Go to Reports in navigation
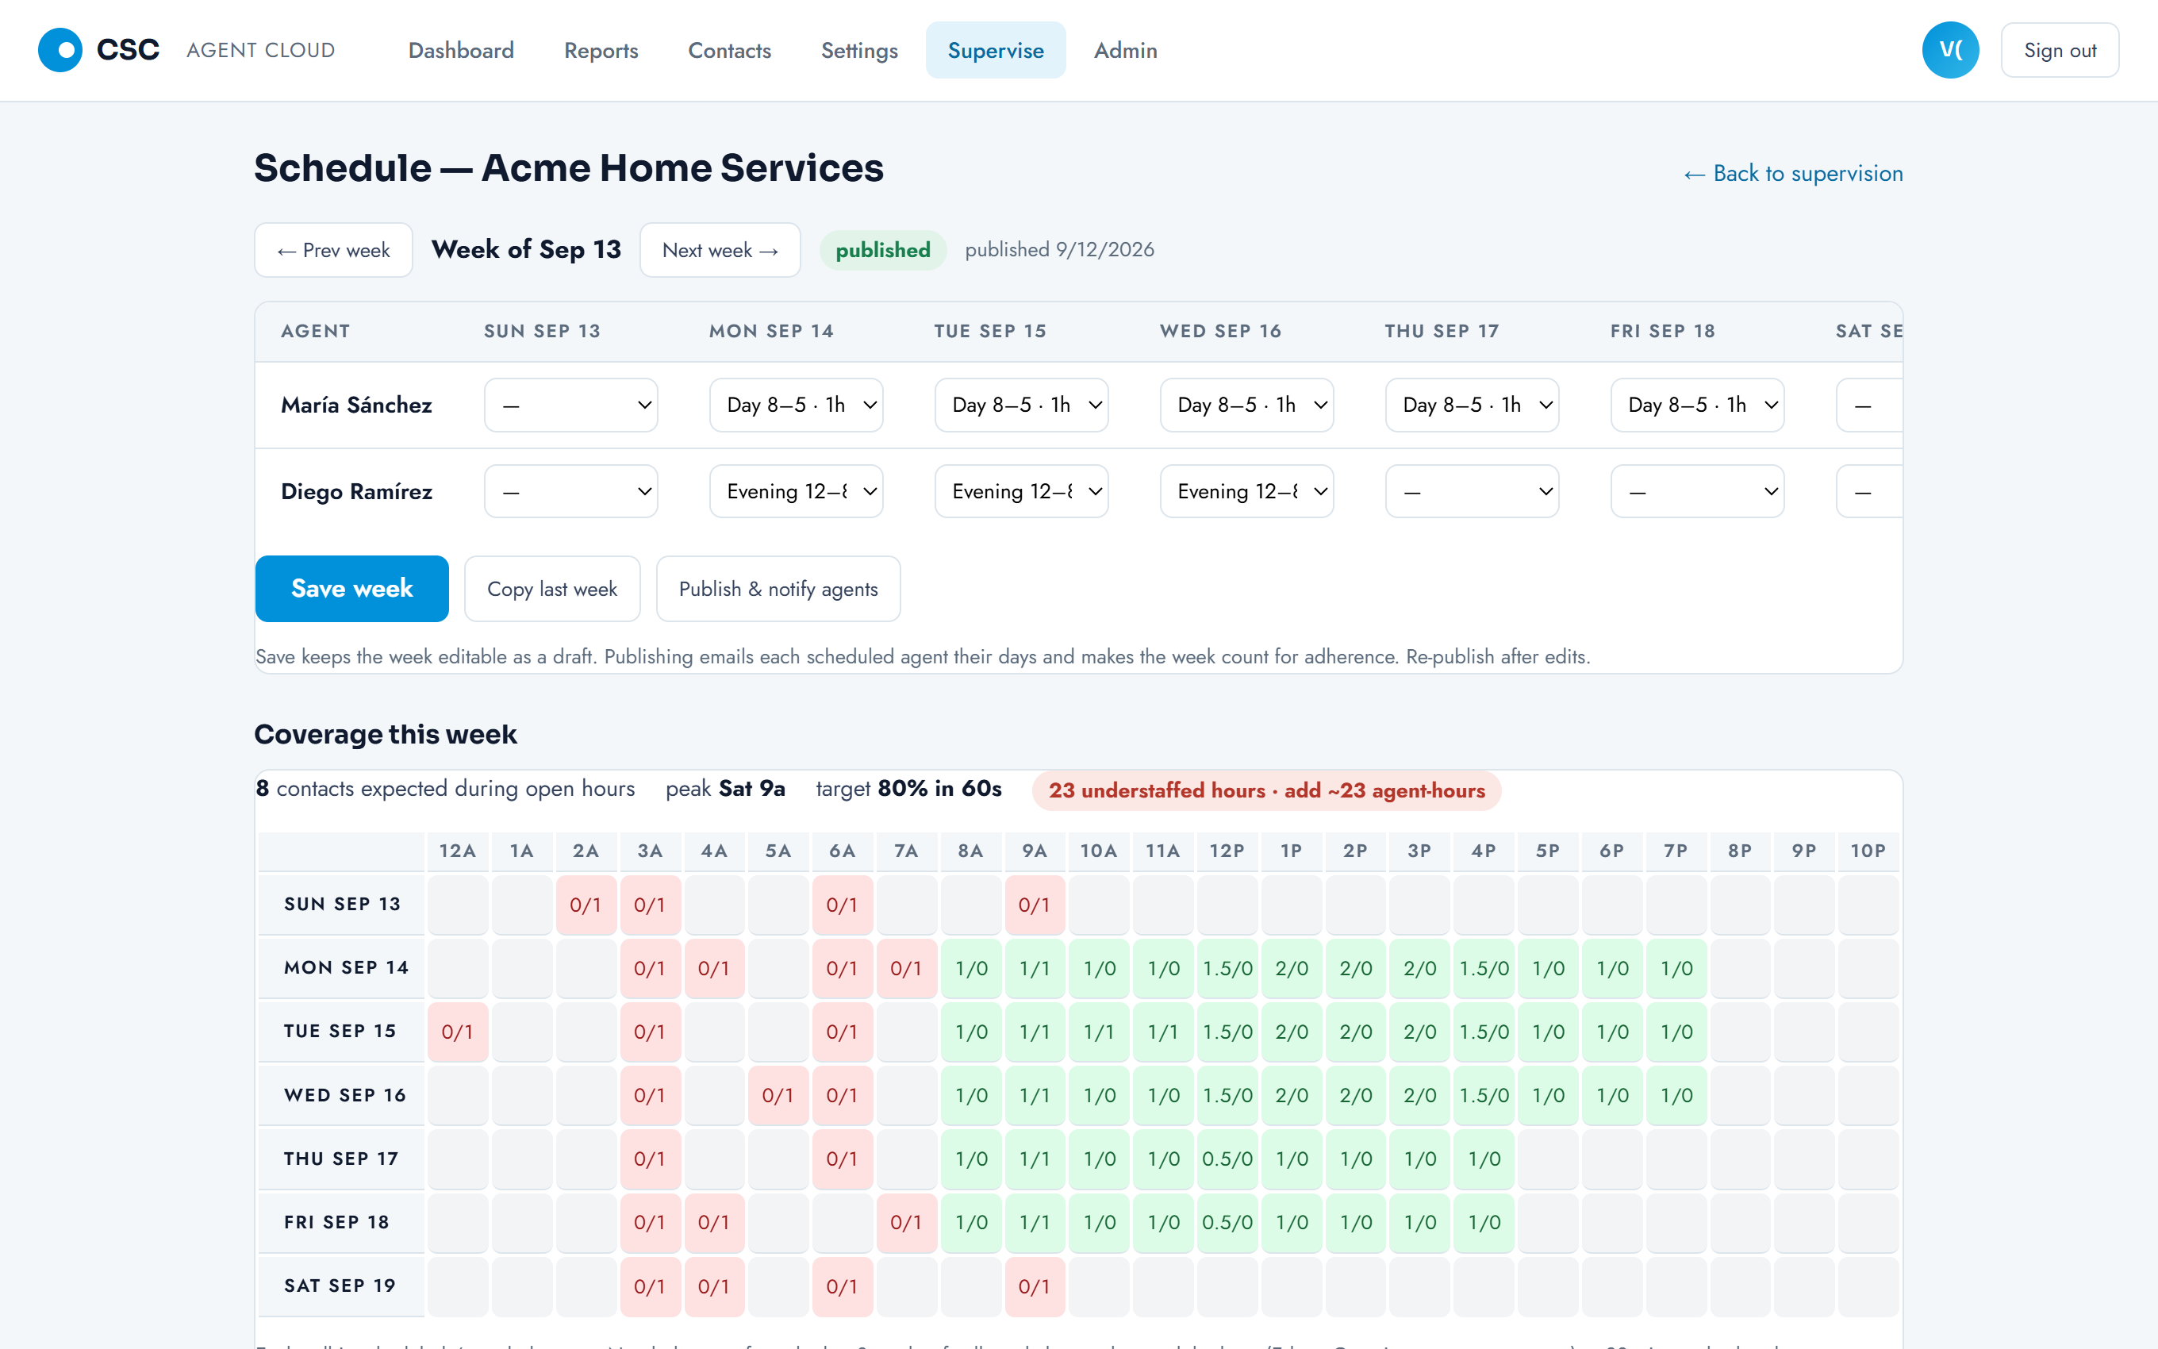This screenshot has height=1349, width=2158. click(601, 50)
